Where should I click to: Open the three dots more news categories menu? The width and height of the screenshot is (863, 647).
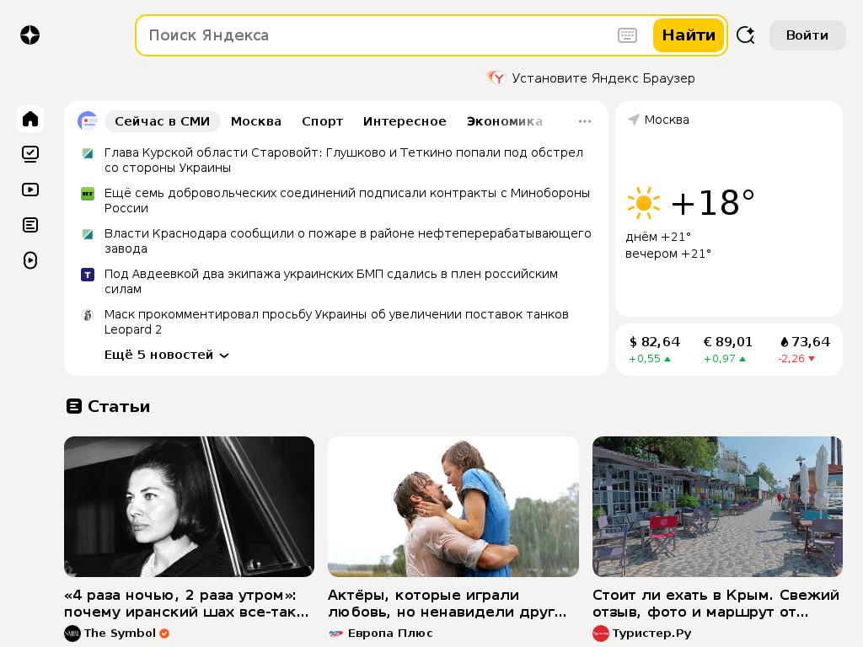point(585,121)
